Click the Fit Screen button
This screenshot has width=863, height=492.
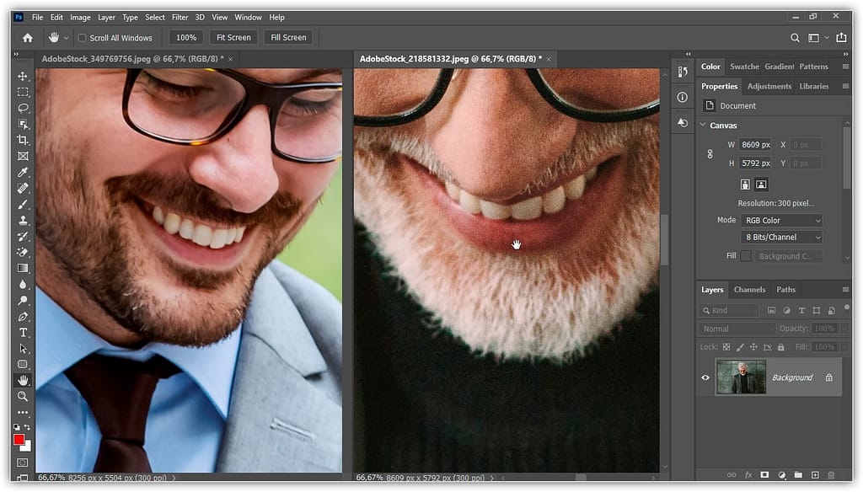[233, 38]
